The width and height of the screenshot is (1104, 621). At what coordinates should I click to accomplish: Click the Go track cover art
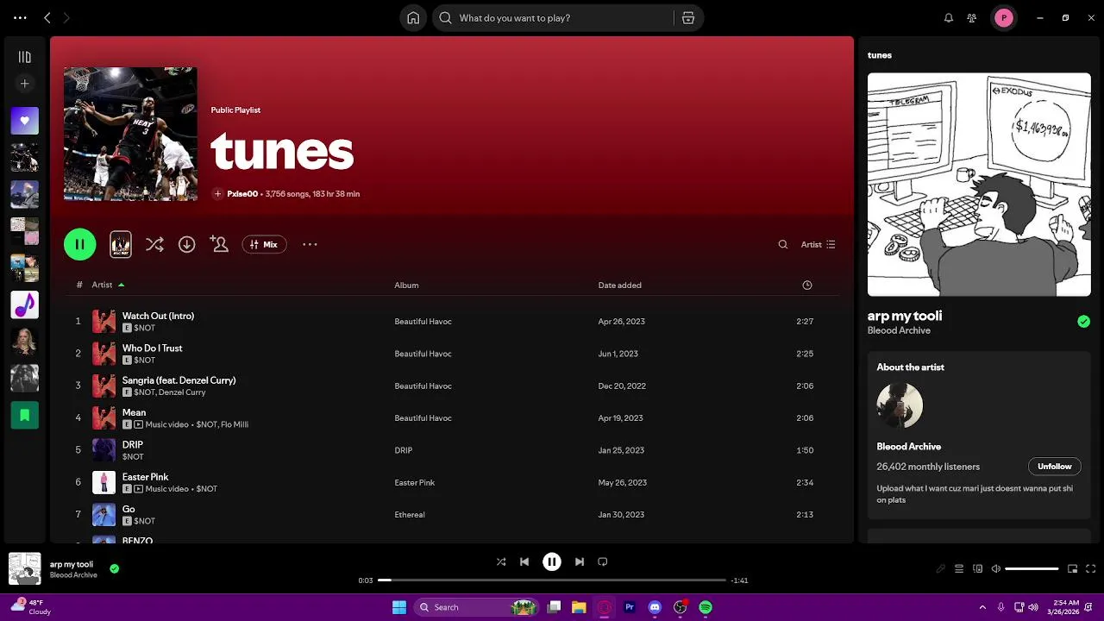(x=103, y=515)
